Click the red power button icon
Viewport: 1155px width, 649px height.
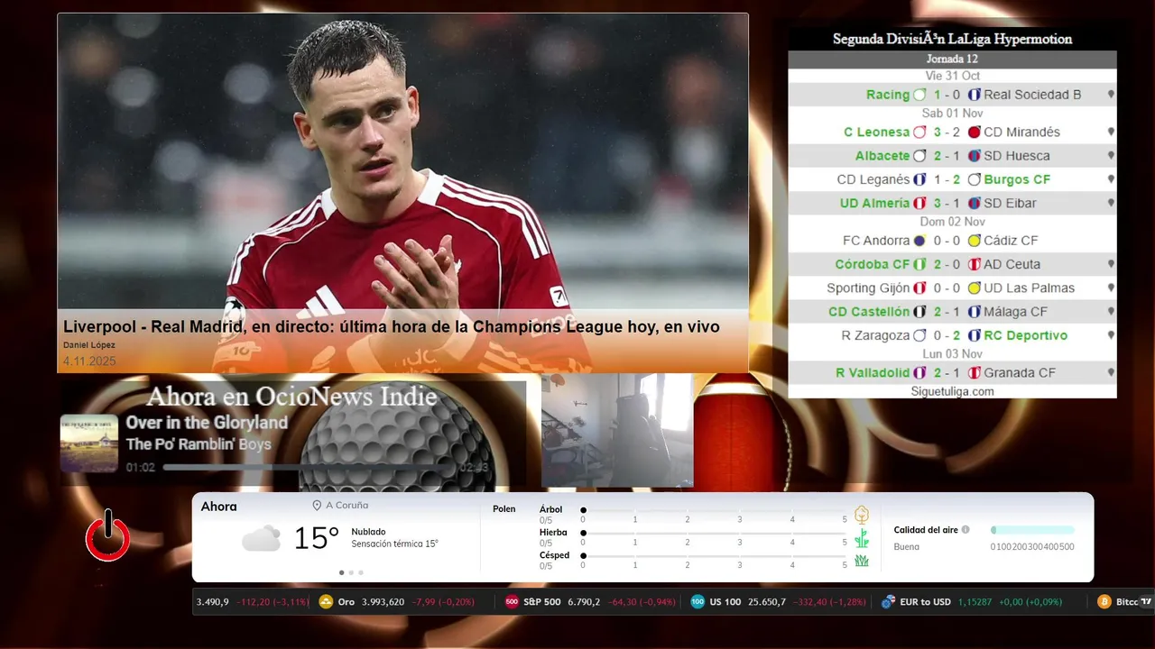point(107,535)
